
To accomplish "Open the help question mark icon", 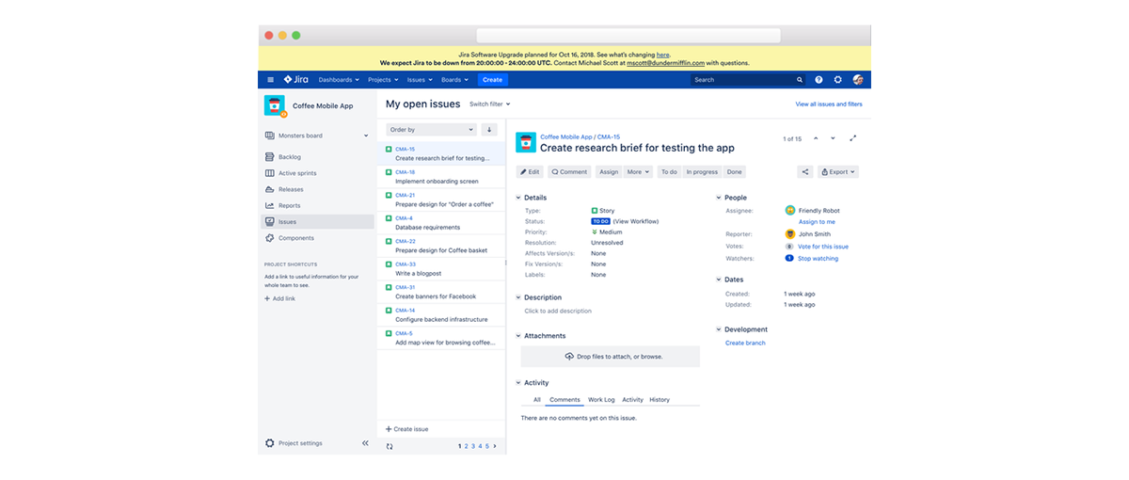I will 819,80.
